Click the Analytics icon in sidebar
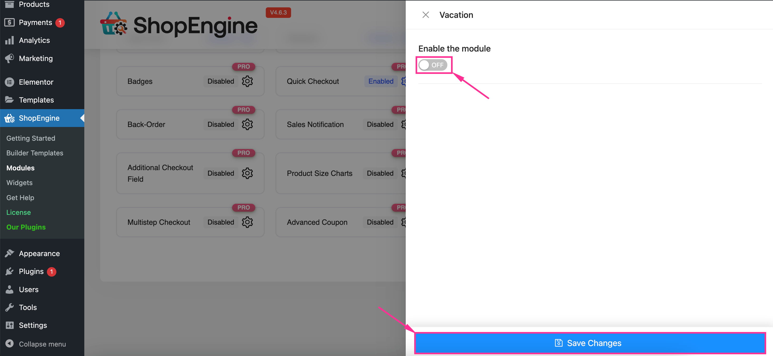The height and width of the screenshot is (356, 773). pyautogui.click(x=9, y=40)
